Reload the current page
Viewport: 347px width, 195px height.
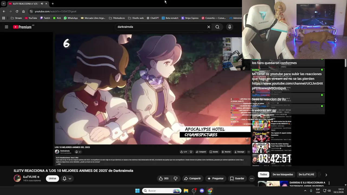click(x=17, y=11)
